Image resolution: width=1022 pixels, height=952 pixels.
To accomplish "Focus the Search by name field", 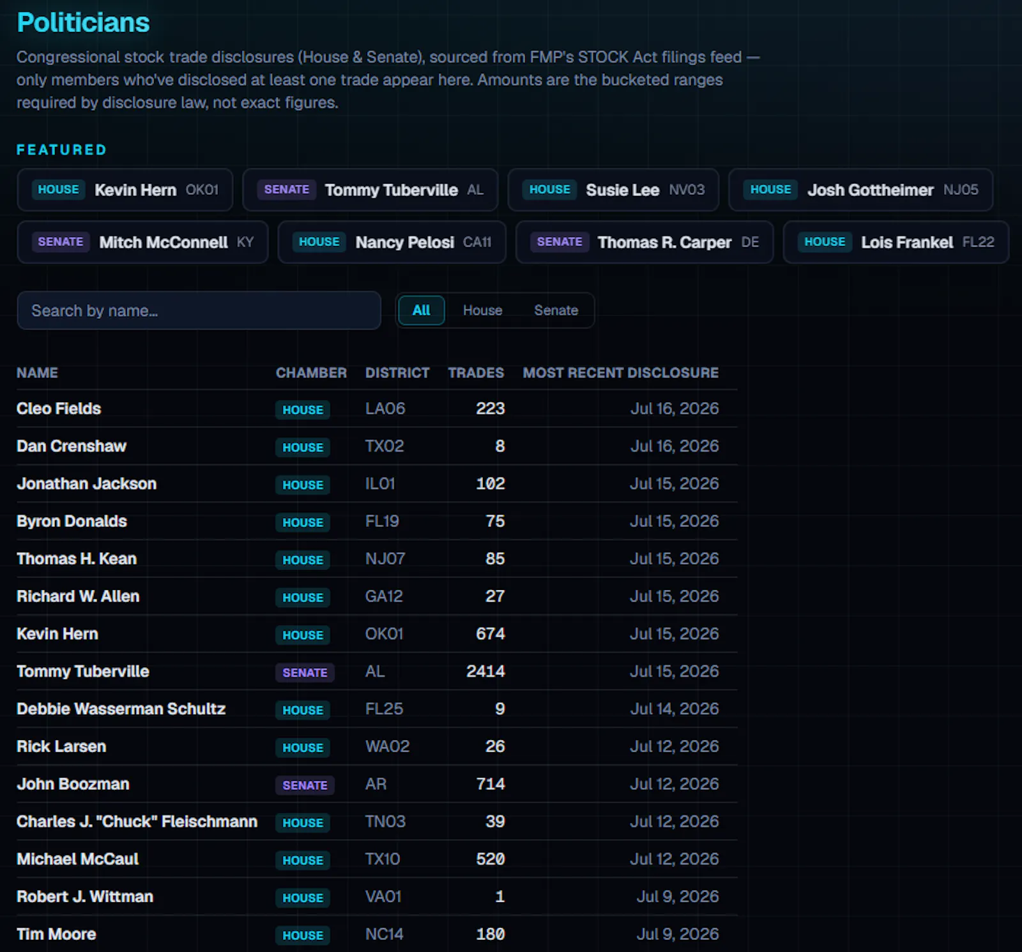I will (x=199, y=310).
